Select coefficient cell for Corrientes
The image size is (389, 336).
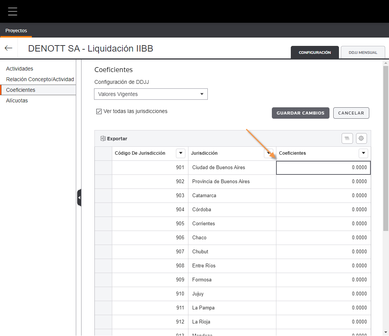point(323,224)
